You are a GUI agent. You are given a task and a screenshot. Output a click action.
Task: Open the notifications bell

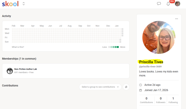coord(168,4)
